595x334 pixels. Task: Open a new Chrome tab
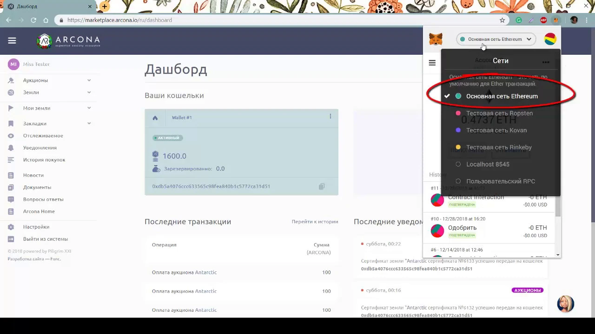105,6
